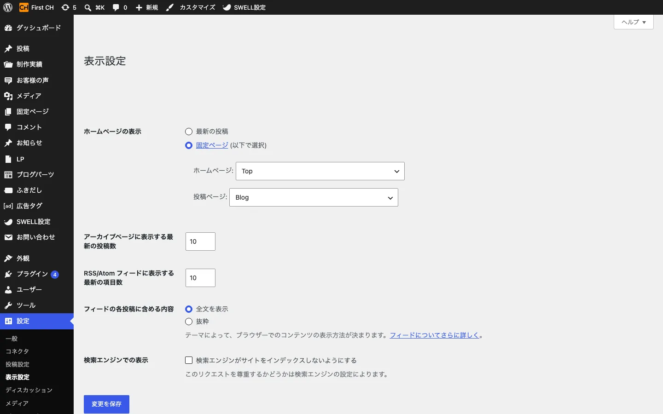Screen dimensions: 663x414
Task: Go to コネクタ settings submenu
Action: (17, 351)
